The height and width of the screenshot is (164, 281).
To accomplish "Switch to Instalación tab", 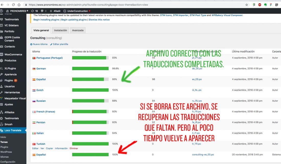I will [x=61, y=30].
